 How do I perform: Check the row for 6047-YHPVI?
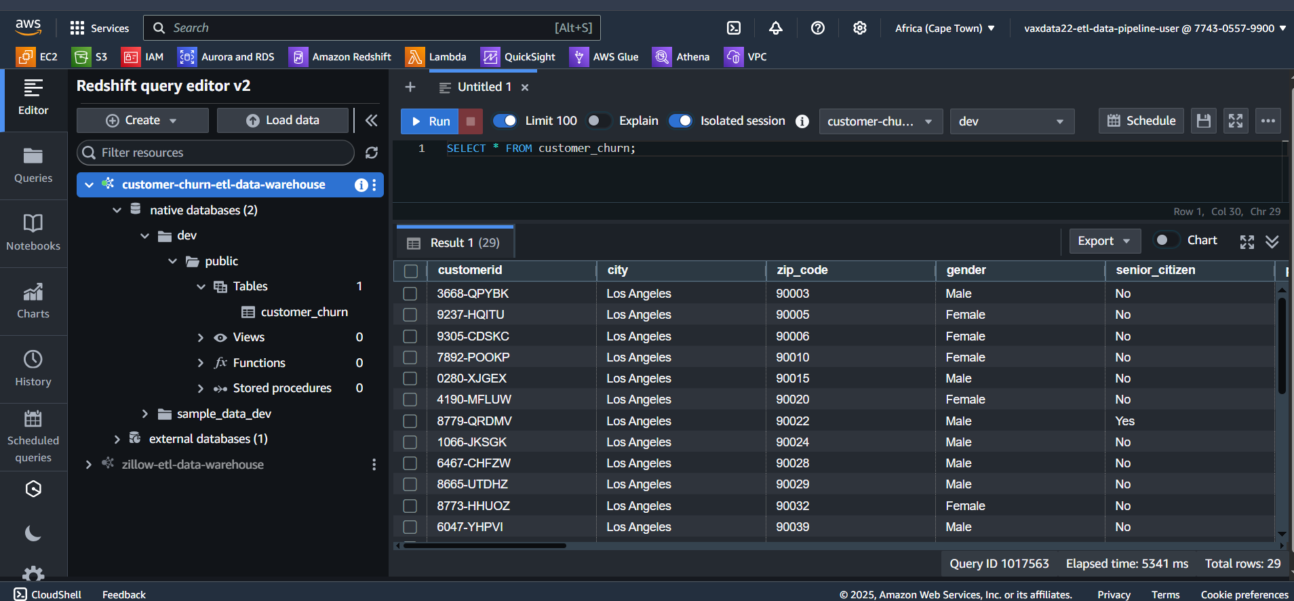point(410,527)
